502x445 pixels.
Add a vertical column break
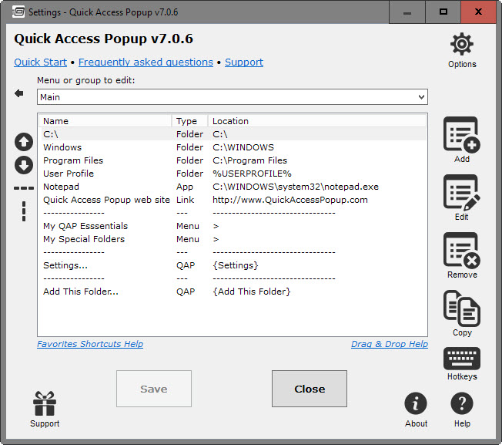pos(24,211)
